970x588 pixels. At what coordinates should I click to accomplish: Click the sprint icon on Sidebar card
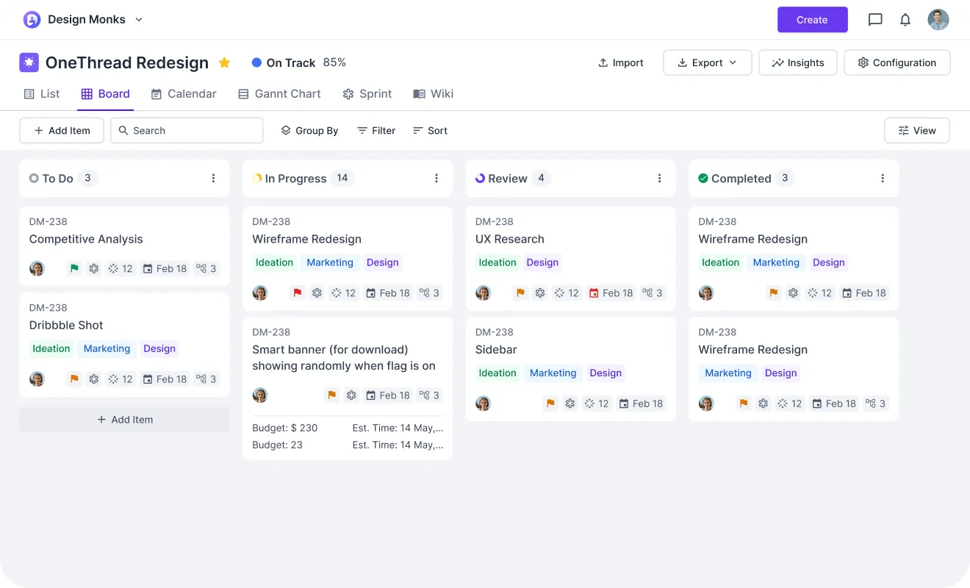pyautogui.click(x=570, y=404)
